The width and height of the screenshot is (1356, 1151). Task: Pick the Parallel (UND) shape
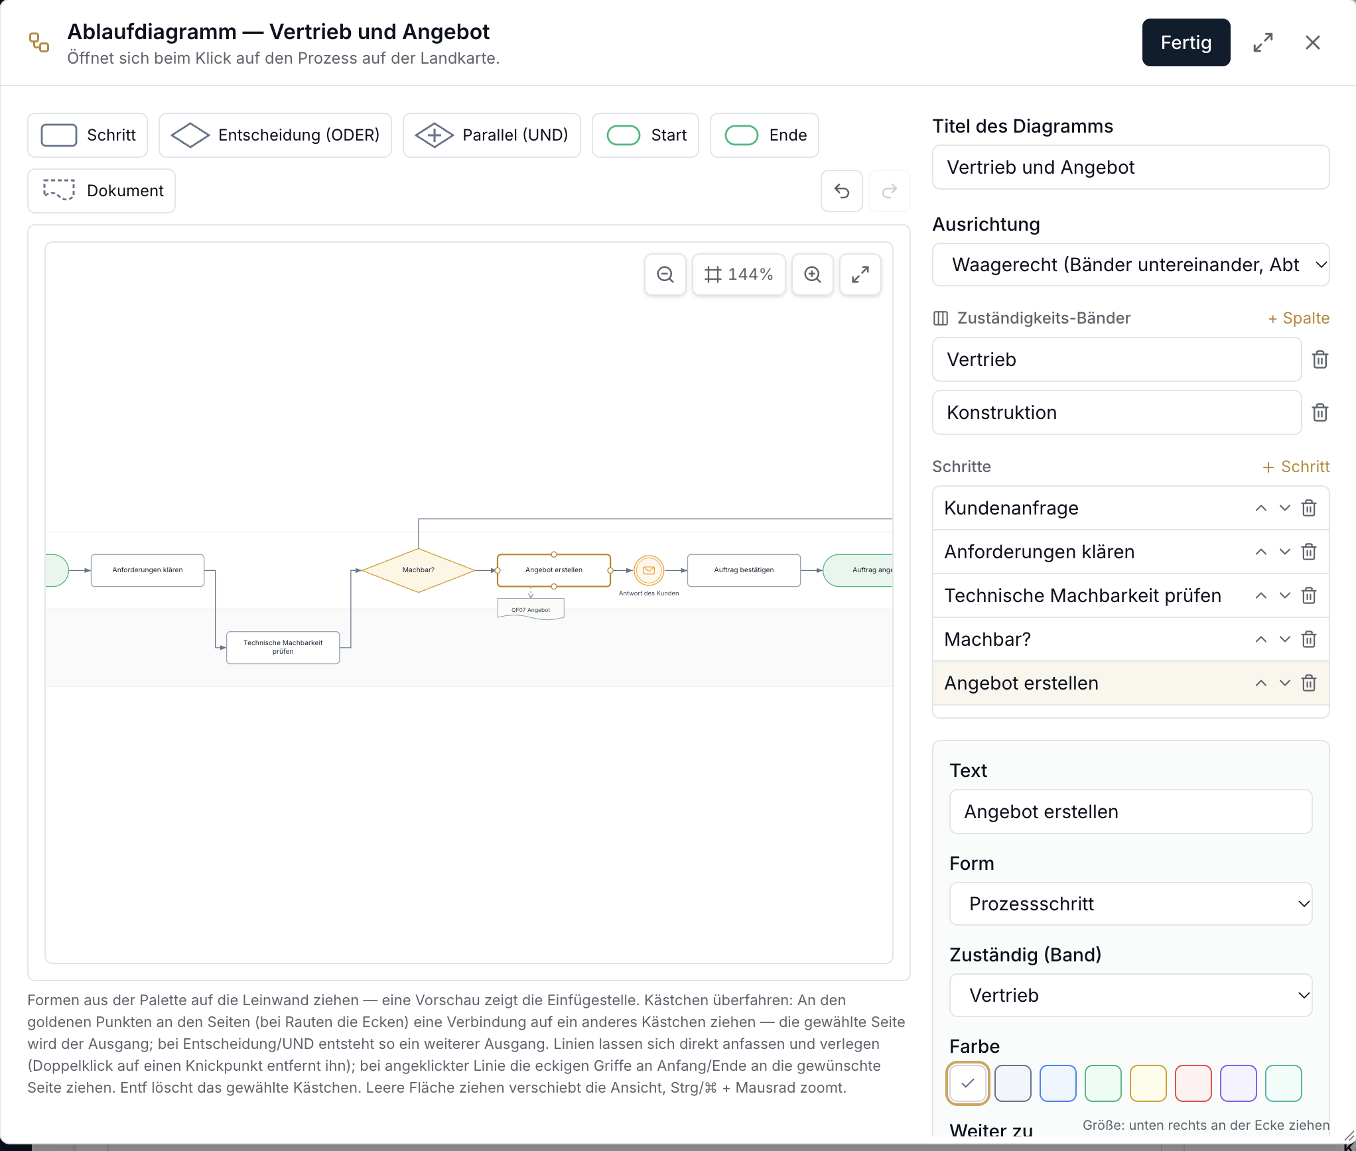[x=492, y=135]
